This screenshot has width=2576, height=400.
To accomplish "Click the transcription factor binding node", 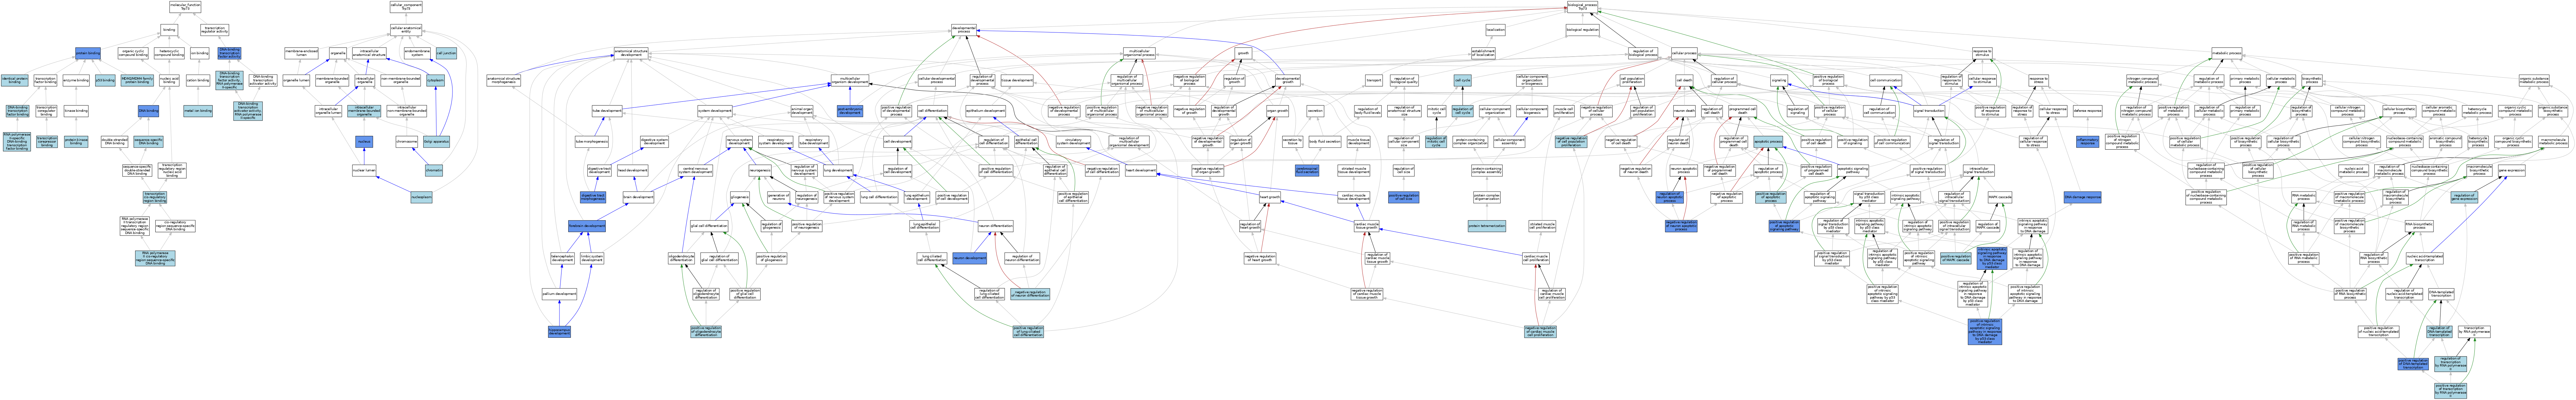I will pyautogui.click(x=45, y=80).
